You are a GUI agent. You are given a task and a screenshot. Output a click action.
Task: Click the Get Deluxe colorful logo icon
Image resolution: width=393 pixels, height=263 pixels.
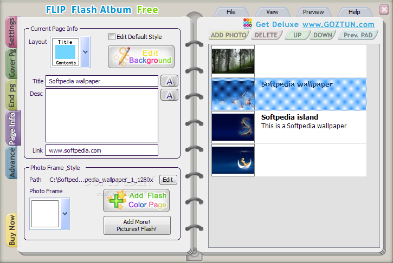(248, 23)
